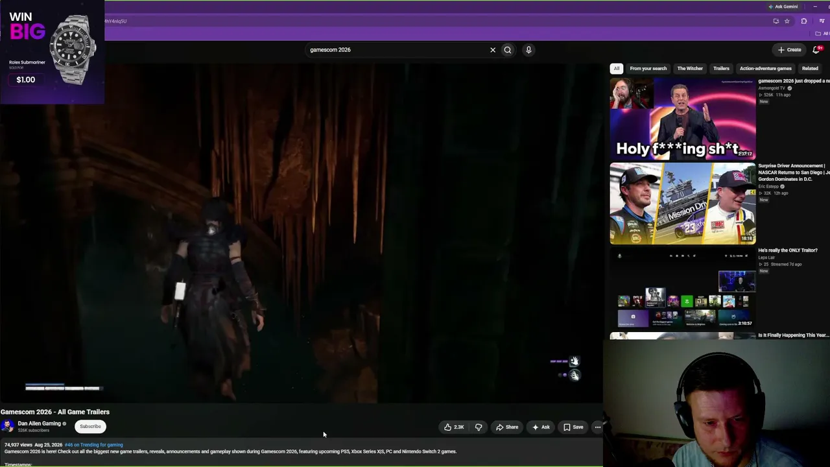Click the video title "Gamescom 2026 - All Game Trailers"

tap(55, 412)
